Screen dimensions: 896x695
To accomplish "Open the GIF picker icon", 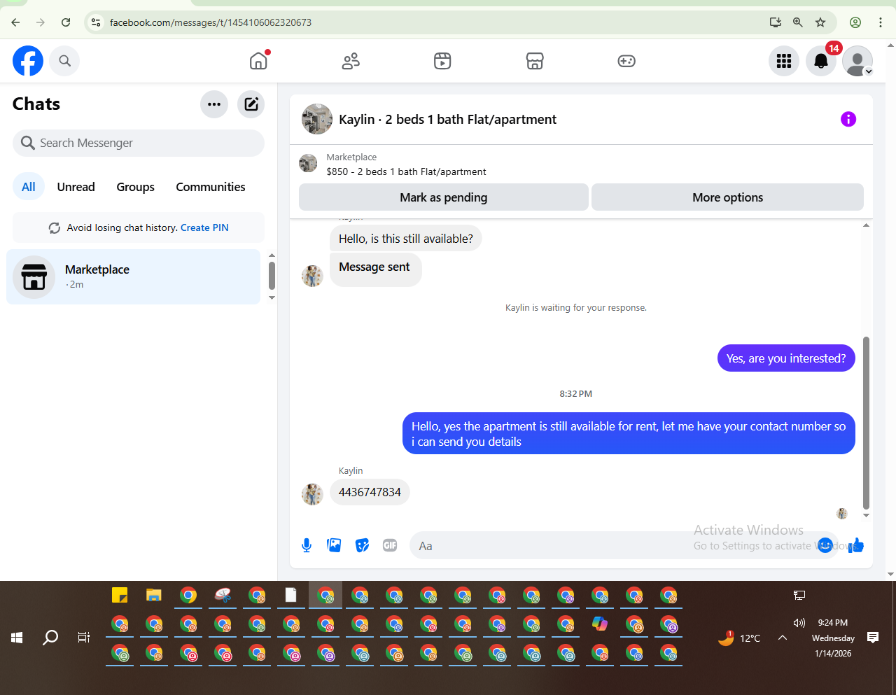I will click(x=390, y=545).
